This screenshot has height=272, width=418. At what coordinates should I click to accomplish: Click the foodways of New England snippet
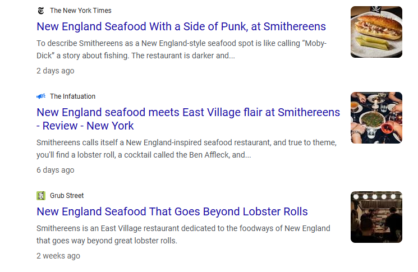coord(183,228)
